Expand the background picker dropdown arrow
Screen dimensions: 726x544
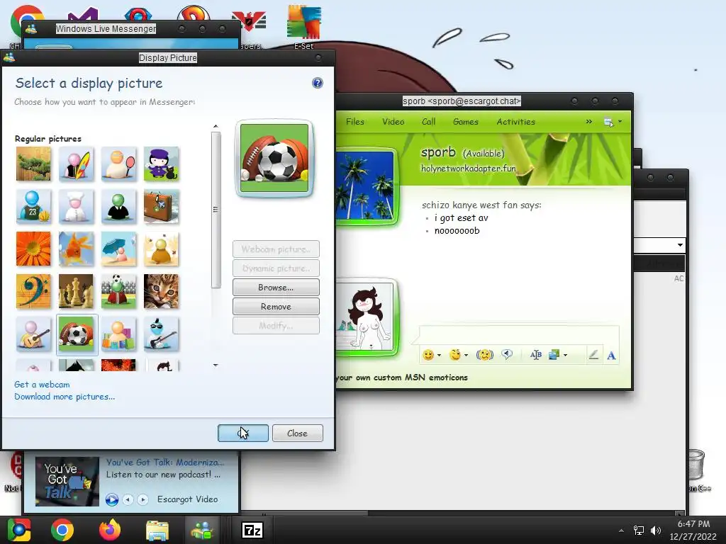click(x=565, y=356)
